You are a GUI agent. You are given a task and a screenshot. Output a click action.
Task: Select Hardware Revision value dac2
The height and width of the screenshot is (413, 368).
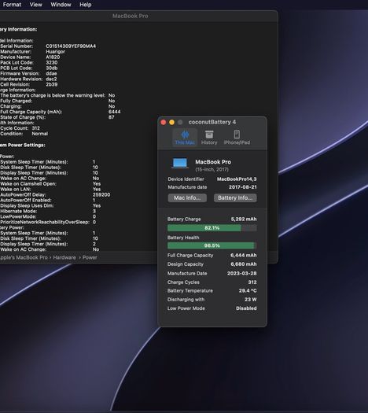[x=51, y=79]
